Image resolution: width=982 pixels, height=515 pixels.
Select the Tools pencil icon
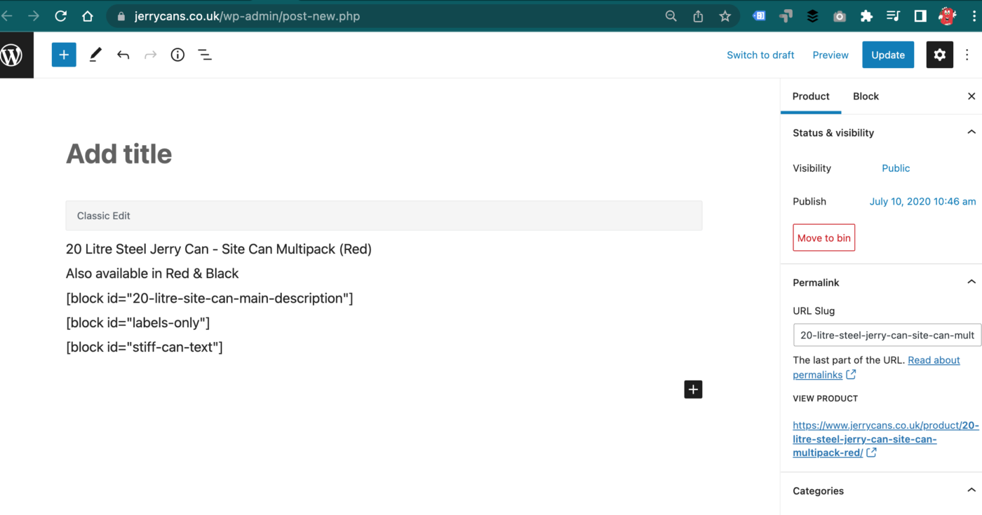click(95, 55)
